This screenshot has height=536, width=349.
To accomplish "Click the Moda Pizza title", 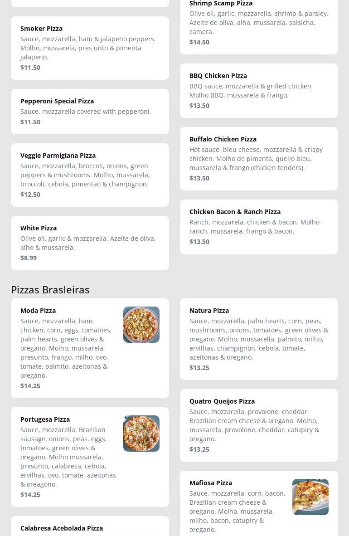I will click(x=38, y=310).
